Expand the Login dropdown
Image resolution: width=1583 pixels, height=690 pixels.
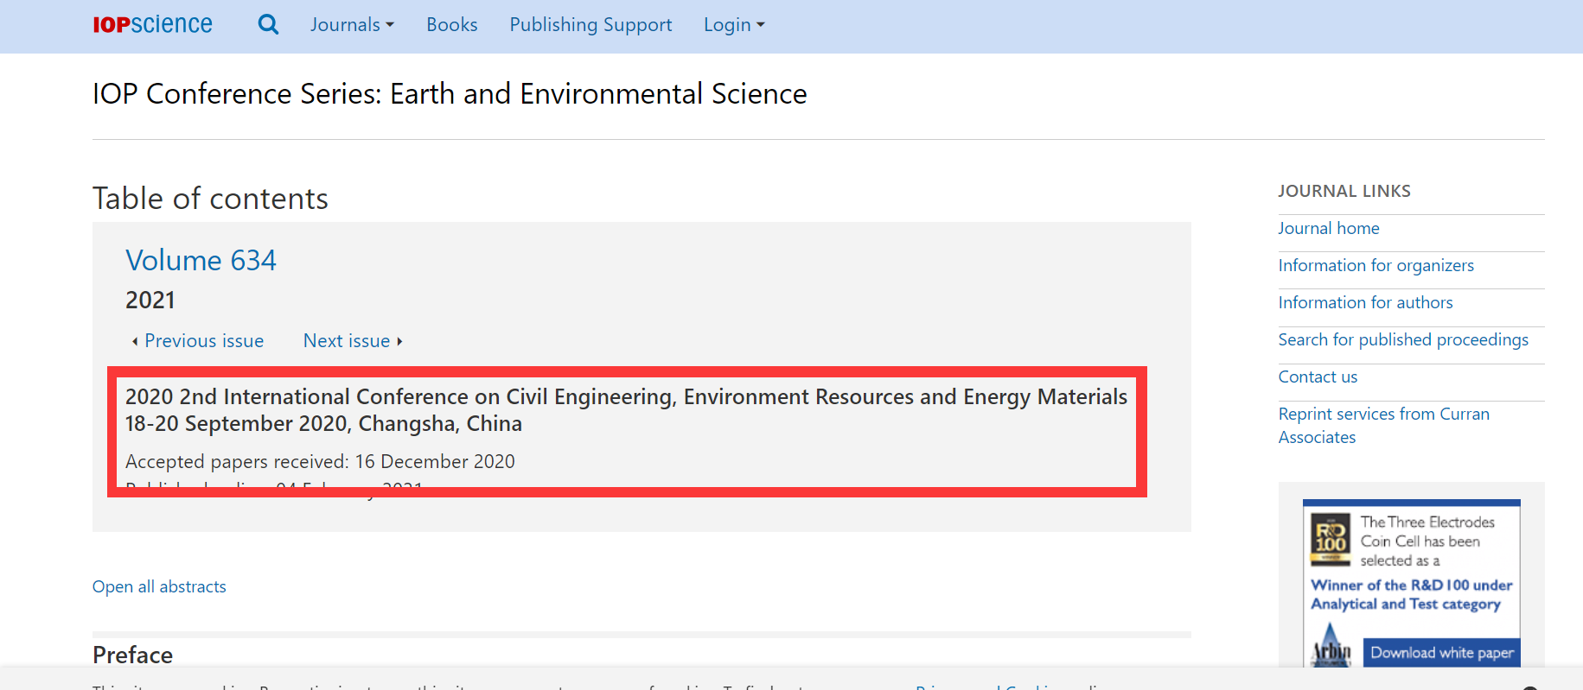point(734,24)
